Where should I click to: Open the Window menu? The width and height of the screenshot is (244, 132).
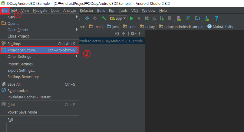[x=149, y=10]
